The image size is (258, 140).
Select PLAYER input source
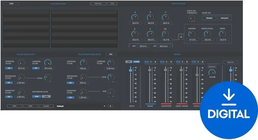pyautogui.click(x=136, y=62)
